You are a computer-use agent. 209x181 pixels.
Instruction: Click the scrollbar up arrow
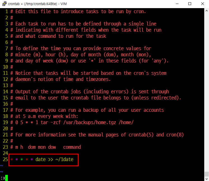206,11
